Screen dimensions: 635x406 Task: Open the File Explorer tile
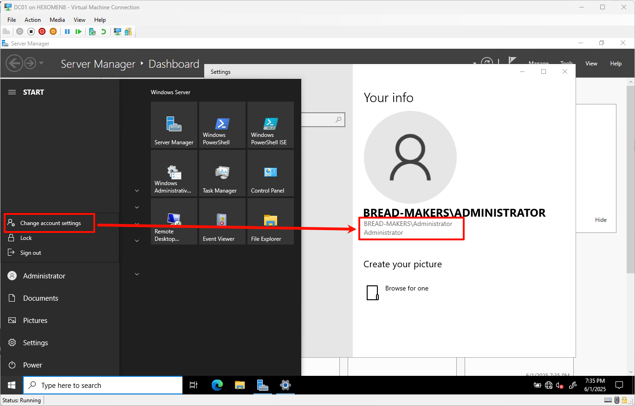pos(271,221)
